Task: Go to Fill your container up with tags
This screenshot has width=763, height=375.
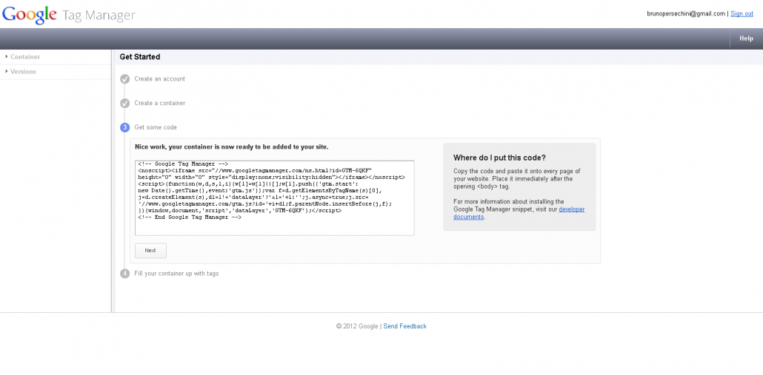Action: point(176,274)
